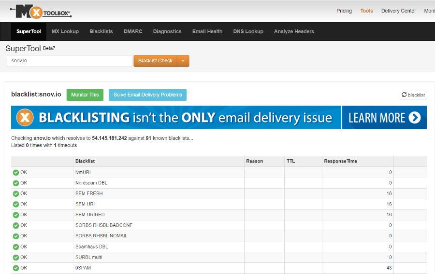Image resolution: width=435 pixels, height=274 pixels.
Task: Click the 48 response time value
Action: coord(389,268)
